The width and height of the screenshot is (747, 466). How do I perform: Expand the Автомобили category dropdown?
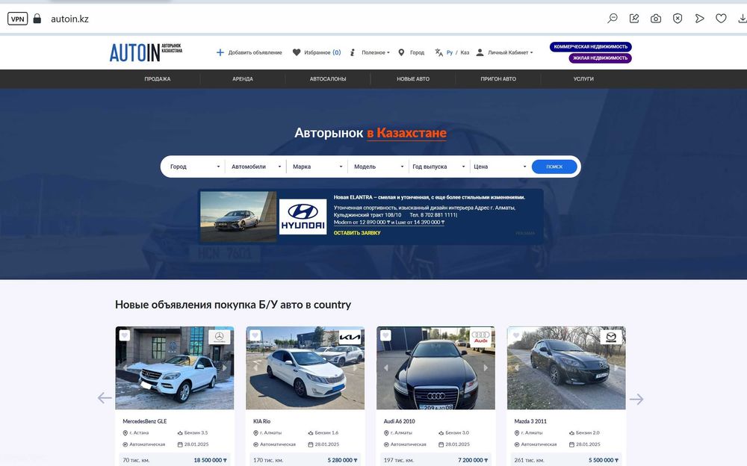pos(255,167)
